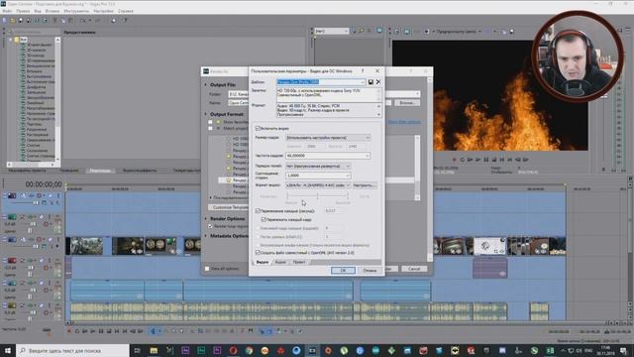
Task: Toggle Match project checkbox in Render As
Action: tap(210, 128)
